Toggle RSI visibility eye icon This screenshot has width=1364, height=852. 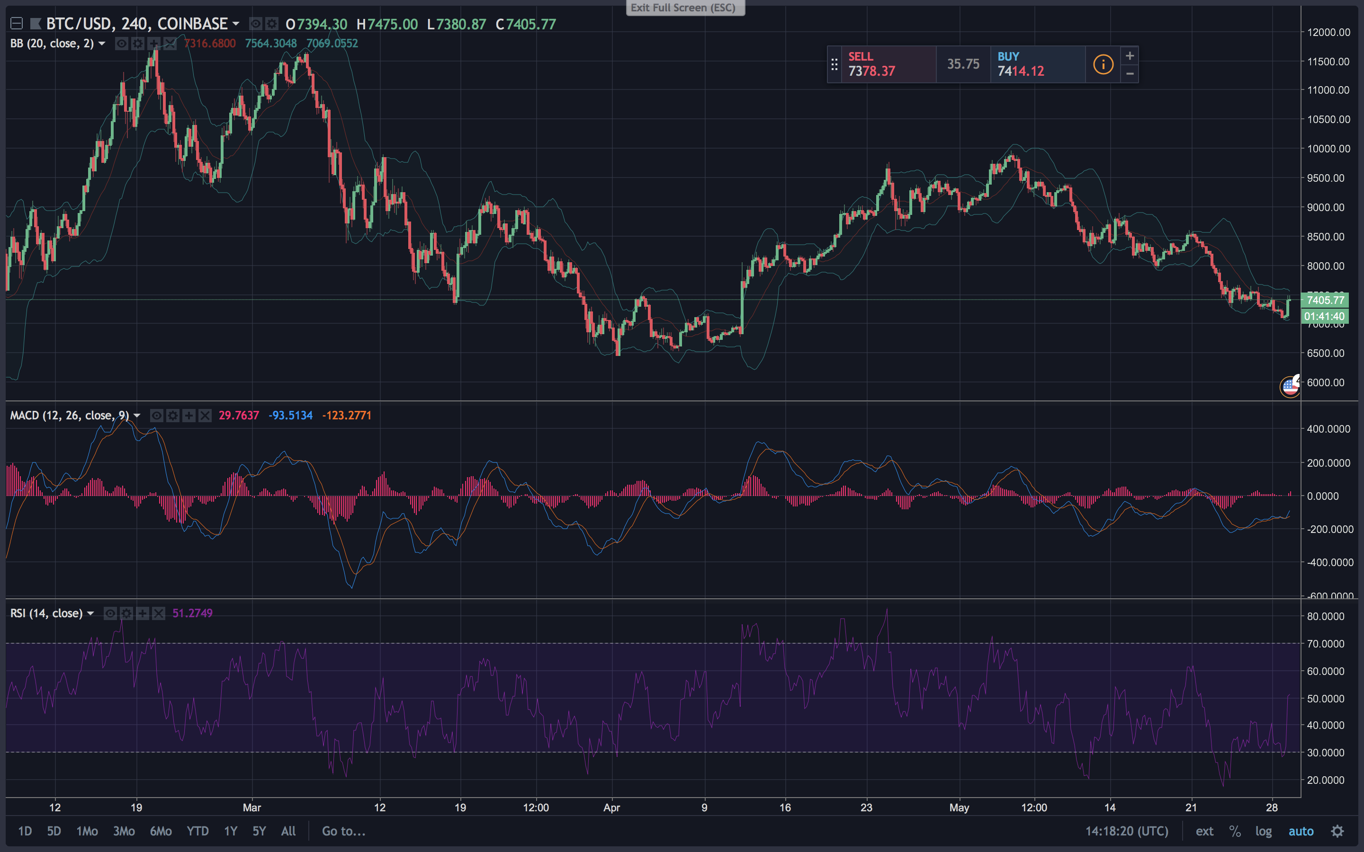click(110, 613)
